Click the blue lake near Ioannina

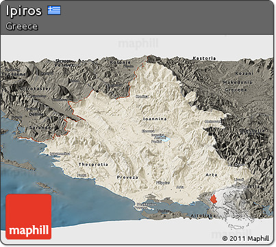click(166, 139)
